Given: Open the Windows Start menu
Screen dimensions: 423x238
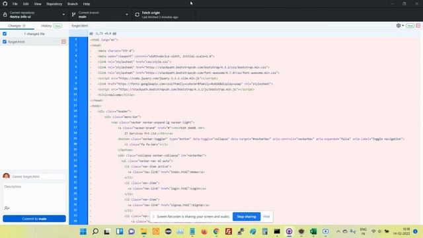Looking at the screenshot, I should 83,231.
